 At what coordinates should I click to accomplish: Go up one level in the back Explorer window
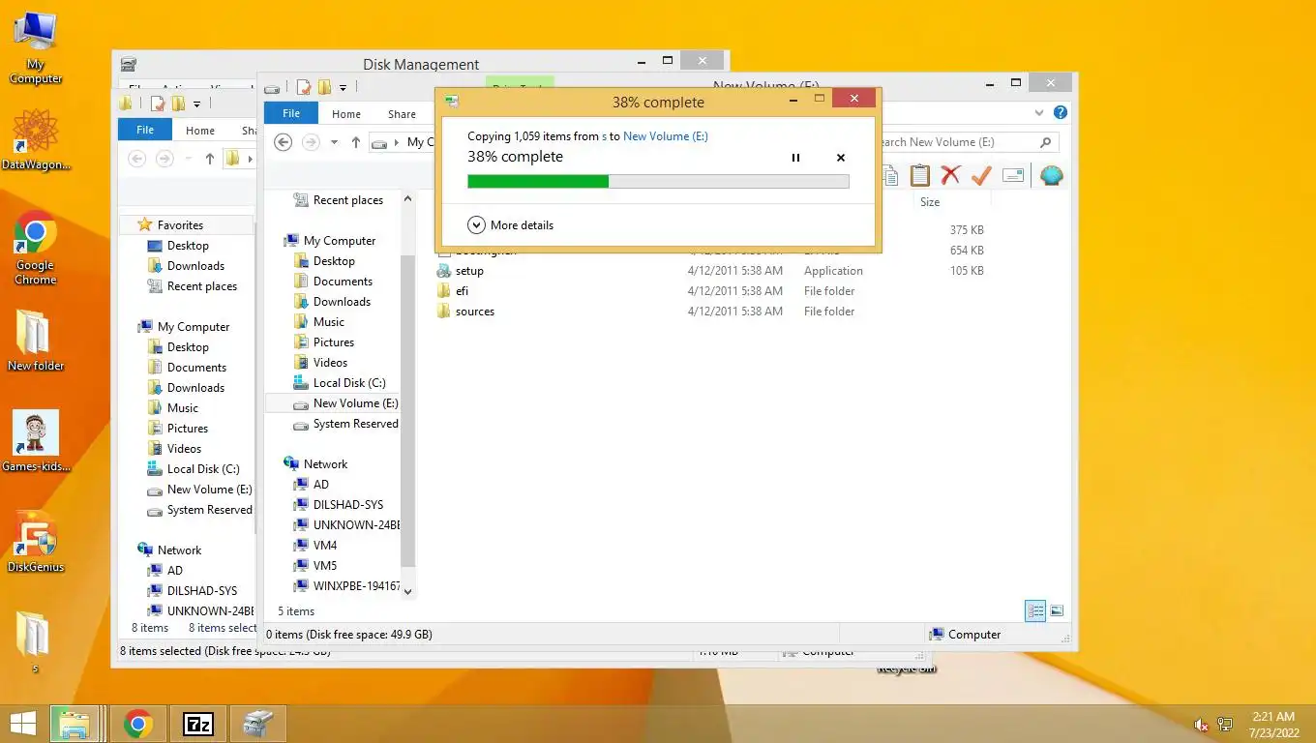click(x=210, y=159)
